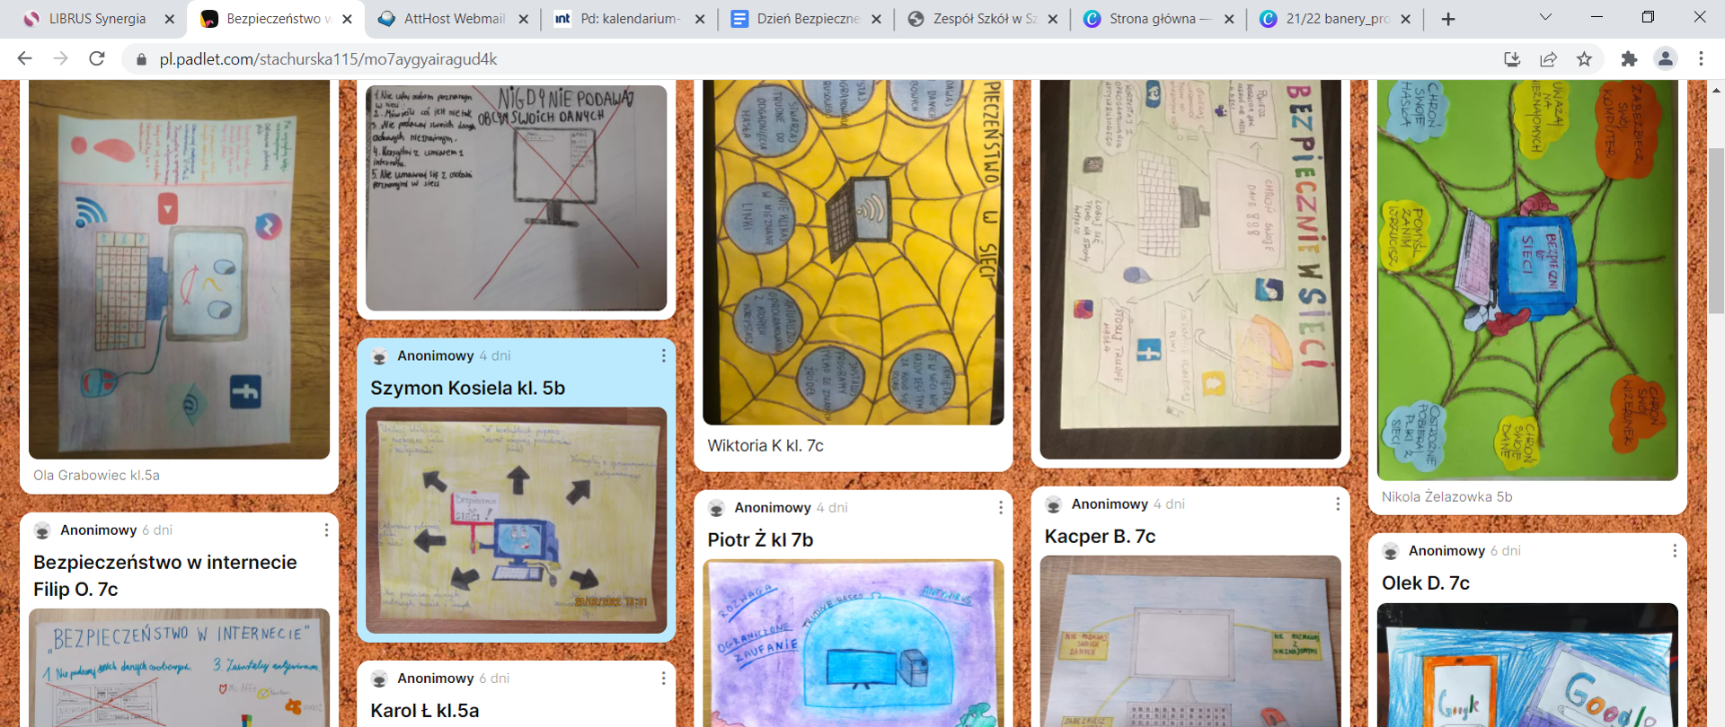Open options menu on Szymon Kosiela post

pos(664,355)
